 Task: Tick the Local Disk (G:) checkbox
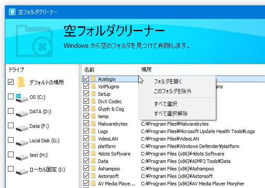pos(11,140)
